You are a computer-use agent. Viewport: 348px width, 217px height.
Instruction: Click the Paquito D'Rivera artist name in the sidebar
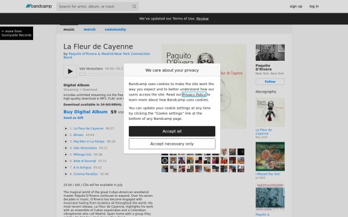coord(263,67)
